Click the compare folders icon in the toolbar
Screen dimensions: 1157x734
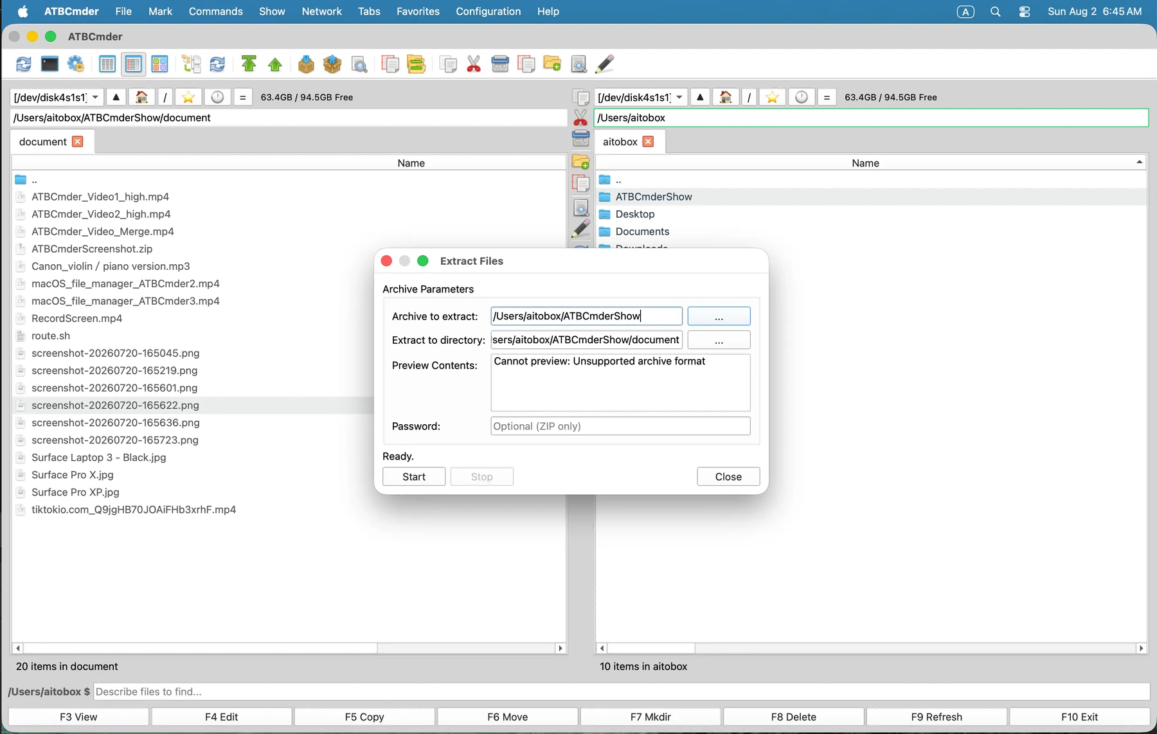416,64
